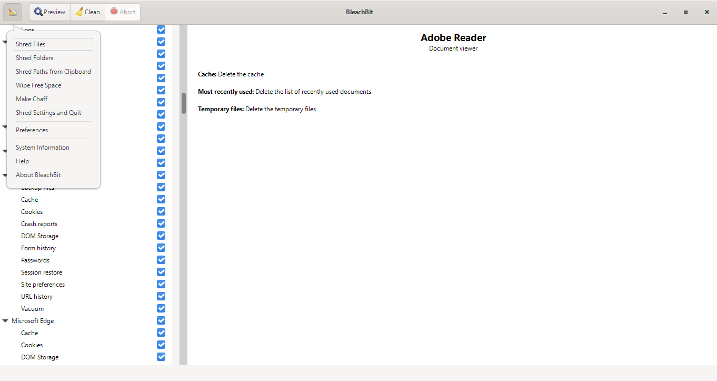Click 'Temporary files:' description line
The width and height of the screenshot is (717, 381).
[257, 109]
